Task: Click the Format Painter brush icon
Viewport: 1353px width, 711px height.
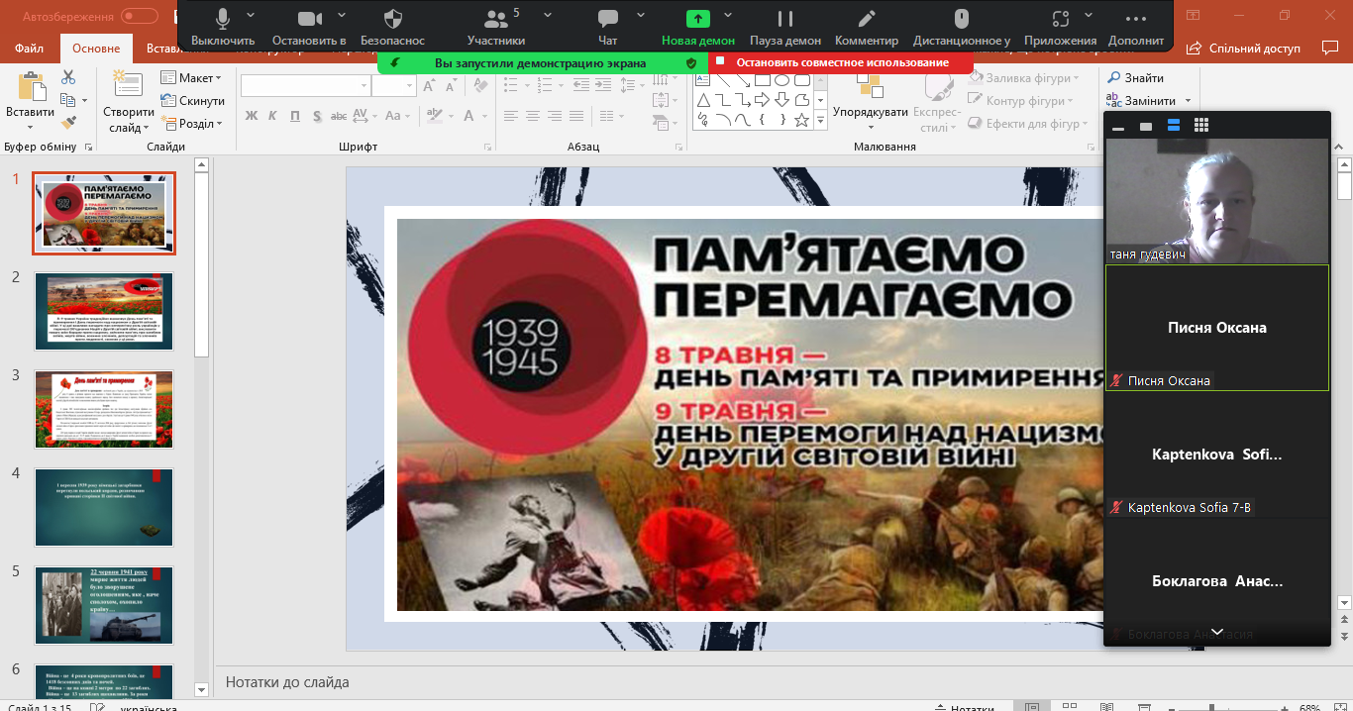Action: [x=68, y=123]
